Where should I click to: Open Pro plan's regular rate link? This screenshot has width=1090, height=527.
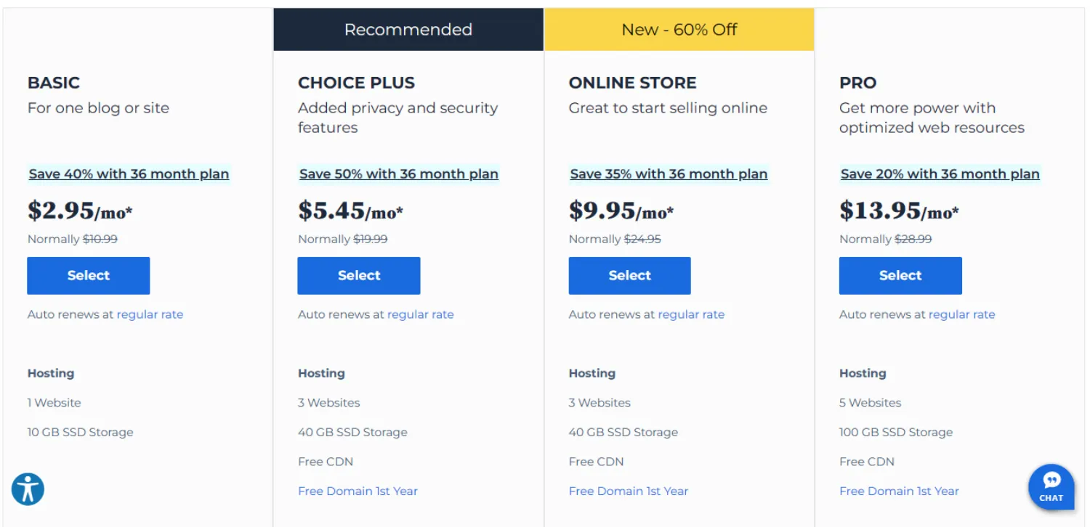click(x=962, y=314)
